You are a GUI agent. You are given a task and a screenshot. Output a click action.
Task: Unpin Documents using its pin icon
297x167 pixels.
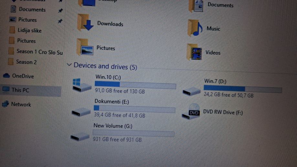pos(60,10)
